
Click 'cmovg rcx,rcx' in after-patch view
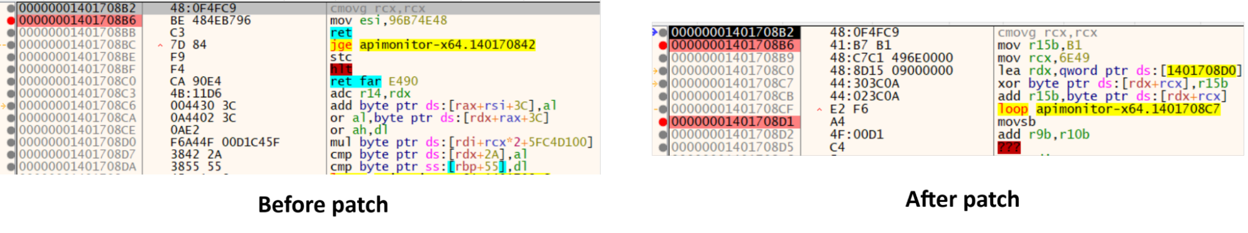tap(1047, 32)
